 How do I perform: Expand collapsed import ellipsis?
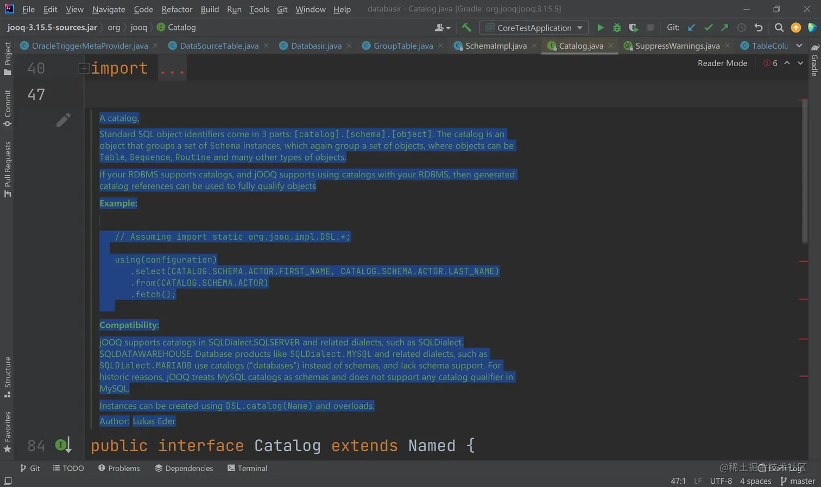point(172,69)
